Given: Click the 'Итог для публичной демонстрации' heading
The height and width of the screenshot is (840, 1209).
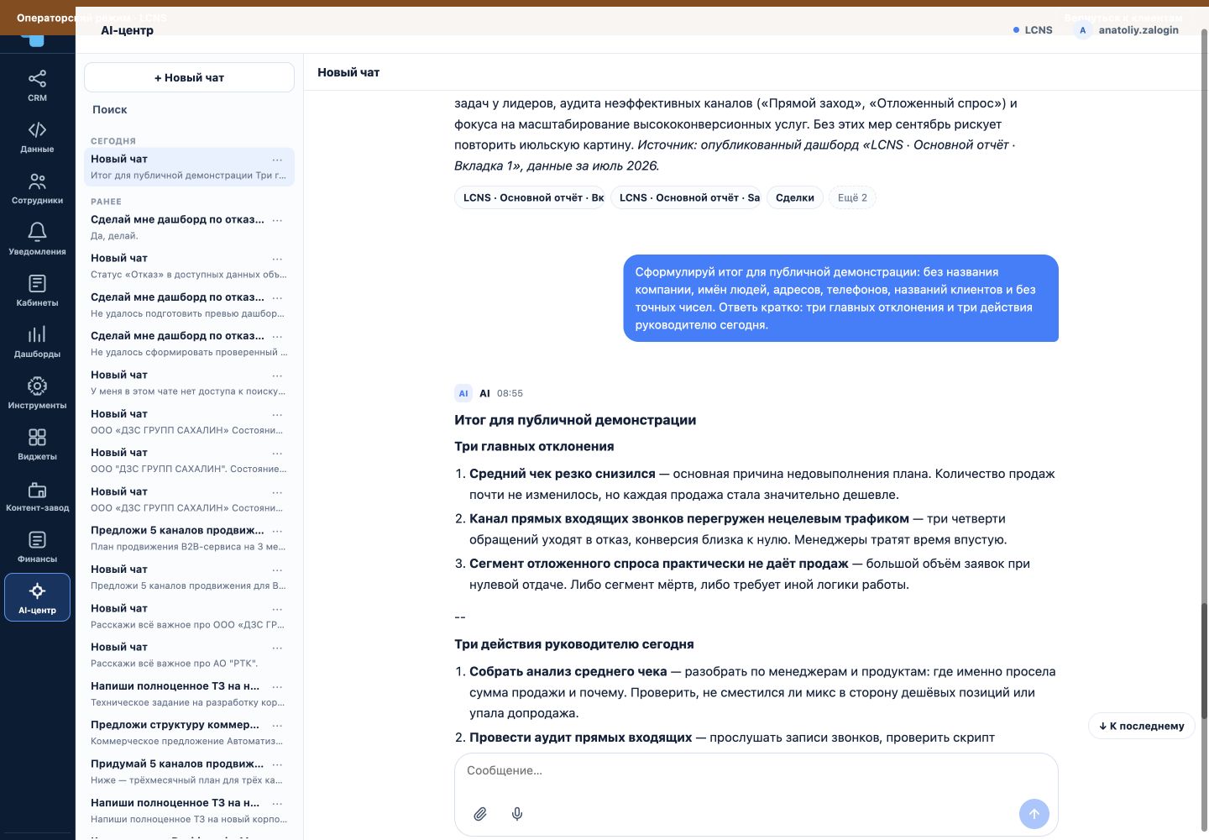Looking at the screenshot, I should pyautogui.click(x=575, y=420).
